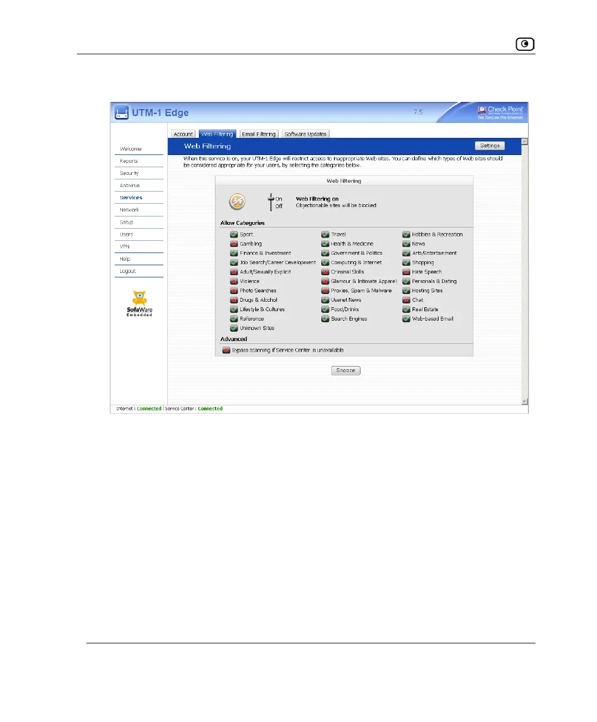
Task: Open Reports in the sidebar
Action: [x=128, y=161]
